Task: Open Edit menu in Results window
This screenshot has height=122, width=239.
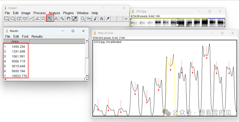Action: [x=16, y=37]
